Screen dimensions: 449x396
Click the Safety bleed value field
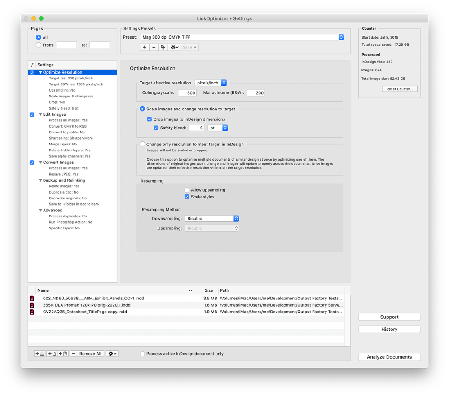coord(197,128)
